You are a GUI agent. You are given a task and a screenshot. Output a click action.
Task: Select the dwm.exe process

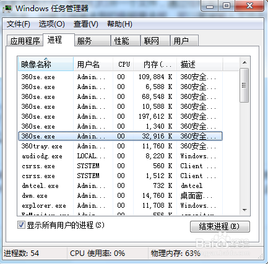point(120,195)
